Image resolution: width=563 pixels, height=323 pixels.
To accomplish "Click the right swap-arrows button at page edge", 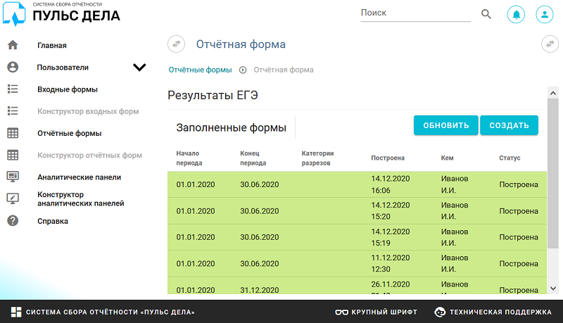I will (x=550, y=44).
